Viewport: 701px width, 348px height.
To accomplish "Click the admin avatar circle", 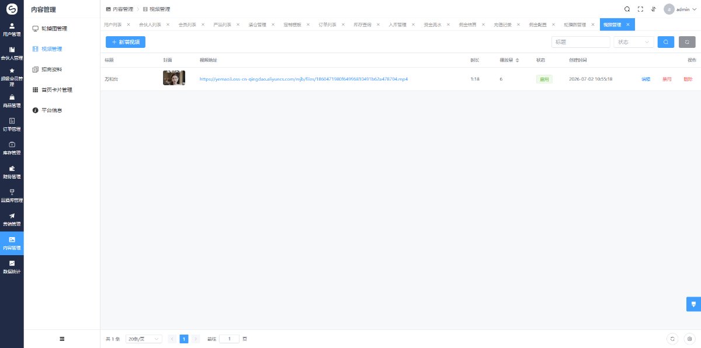I will pos(669,9).
